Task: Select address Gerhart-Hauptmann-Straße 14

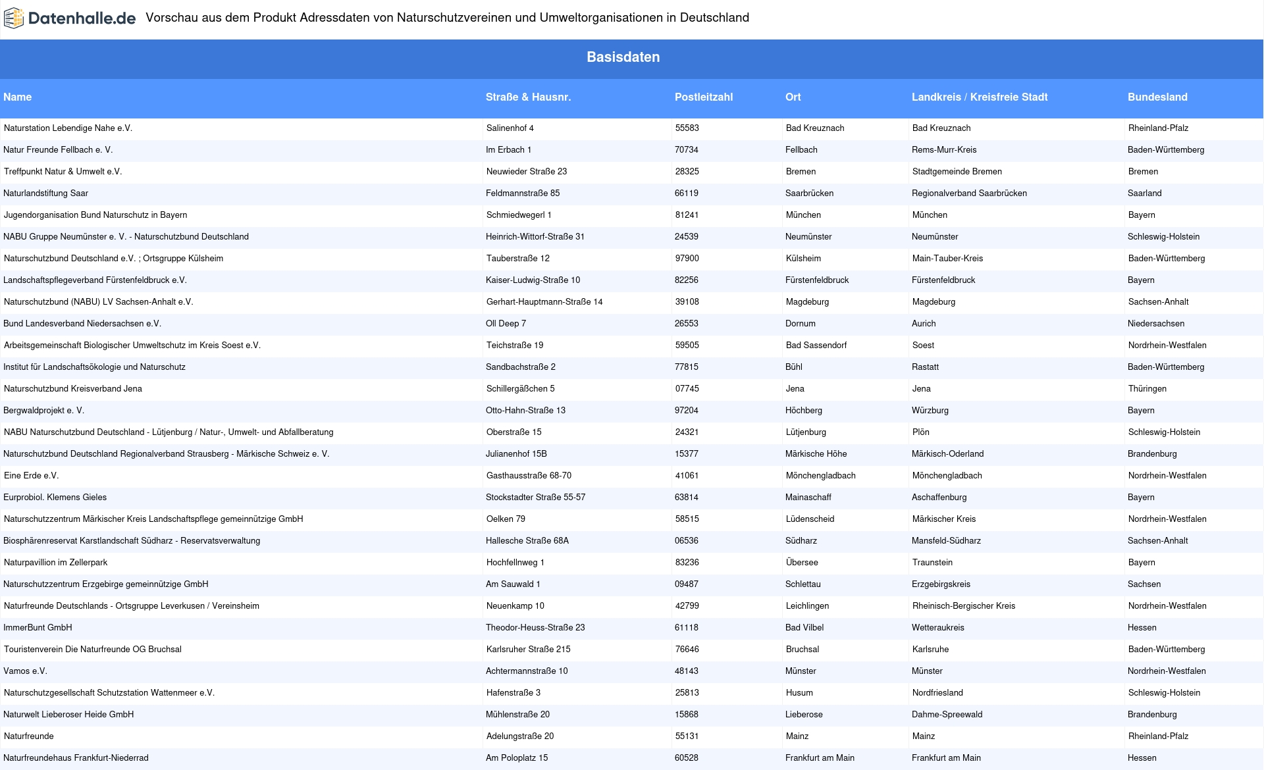Action: pos(544,302)
